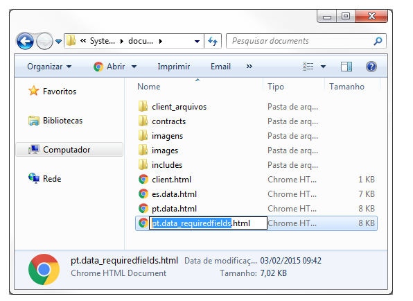Toggle the preview pane
This screenshot has width=413, height=301.
tap(346, 67)
